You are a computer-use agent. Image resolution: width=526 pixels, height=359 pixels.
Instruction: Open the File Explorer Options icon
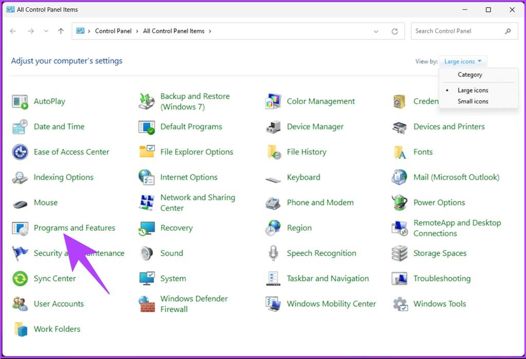pyautogui.click(x=146, y=152)
